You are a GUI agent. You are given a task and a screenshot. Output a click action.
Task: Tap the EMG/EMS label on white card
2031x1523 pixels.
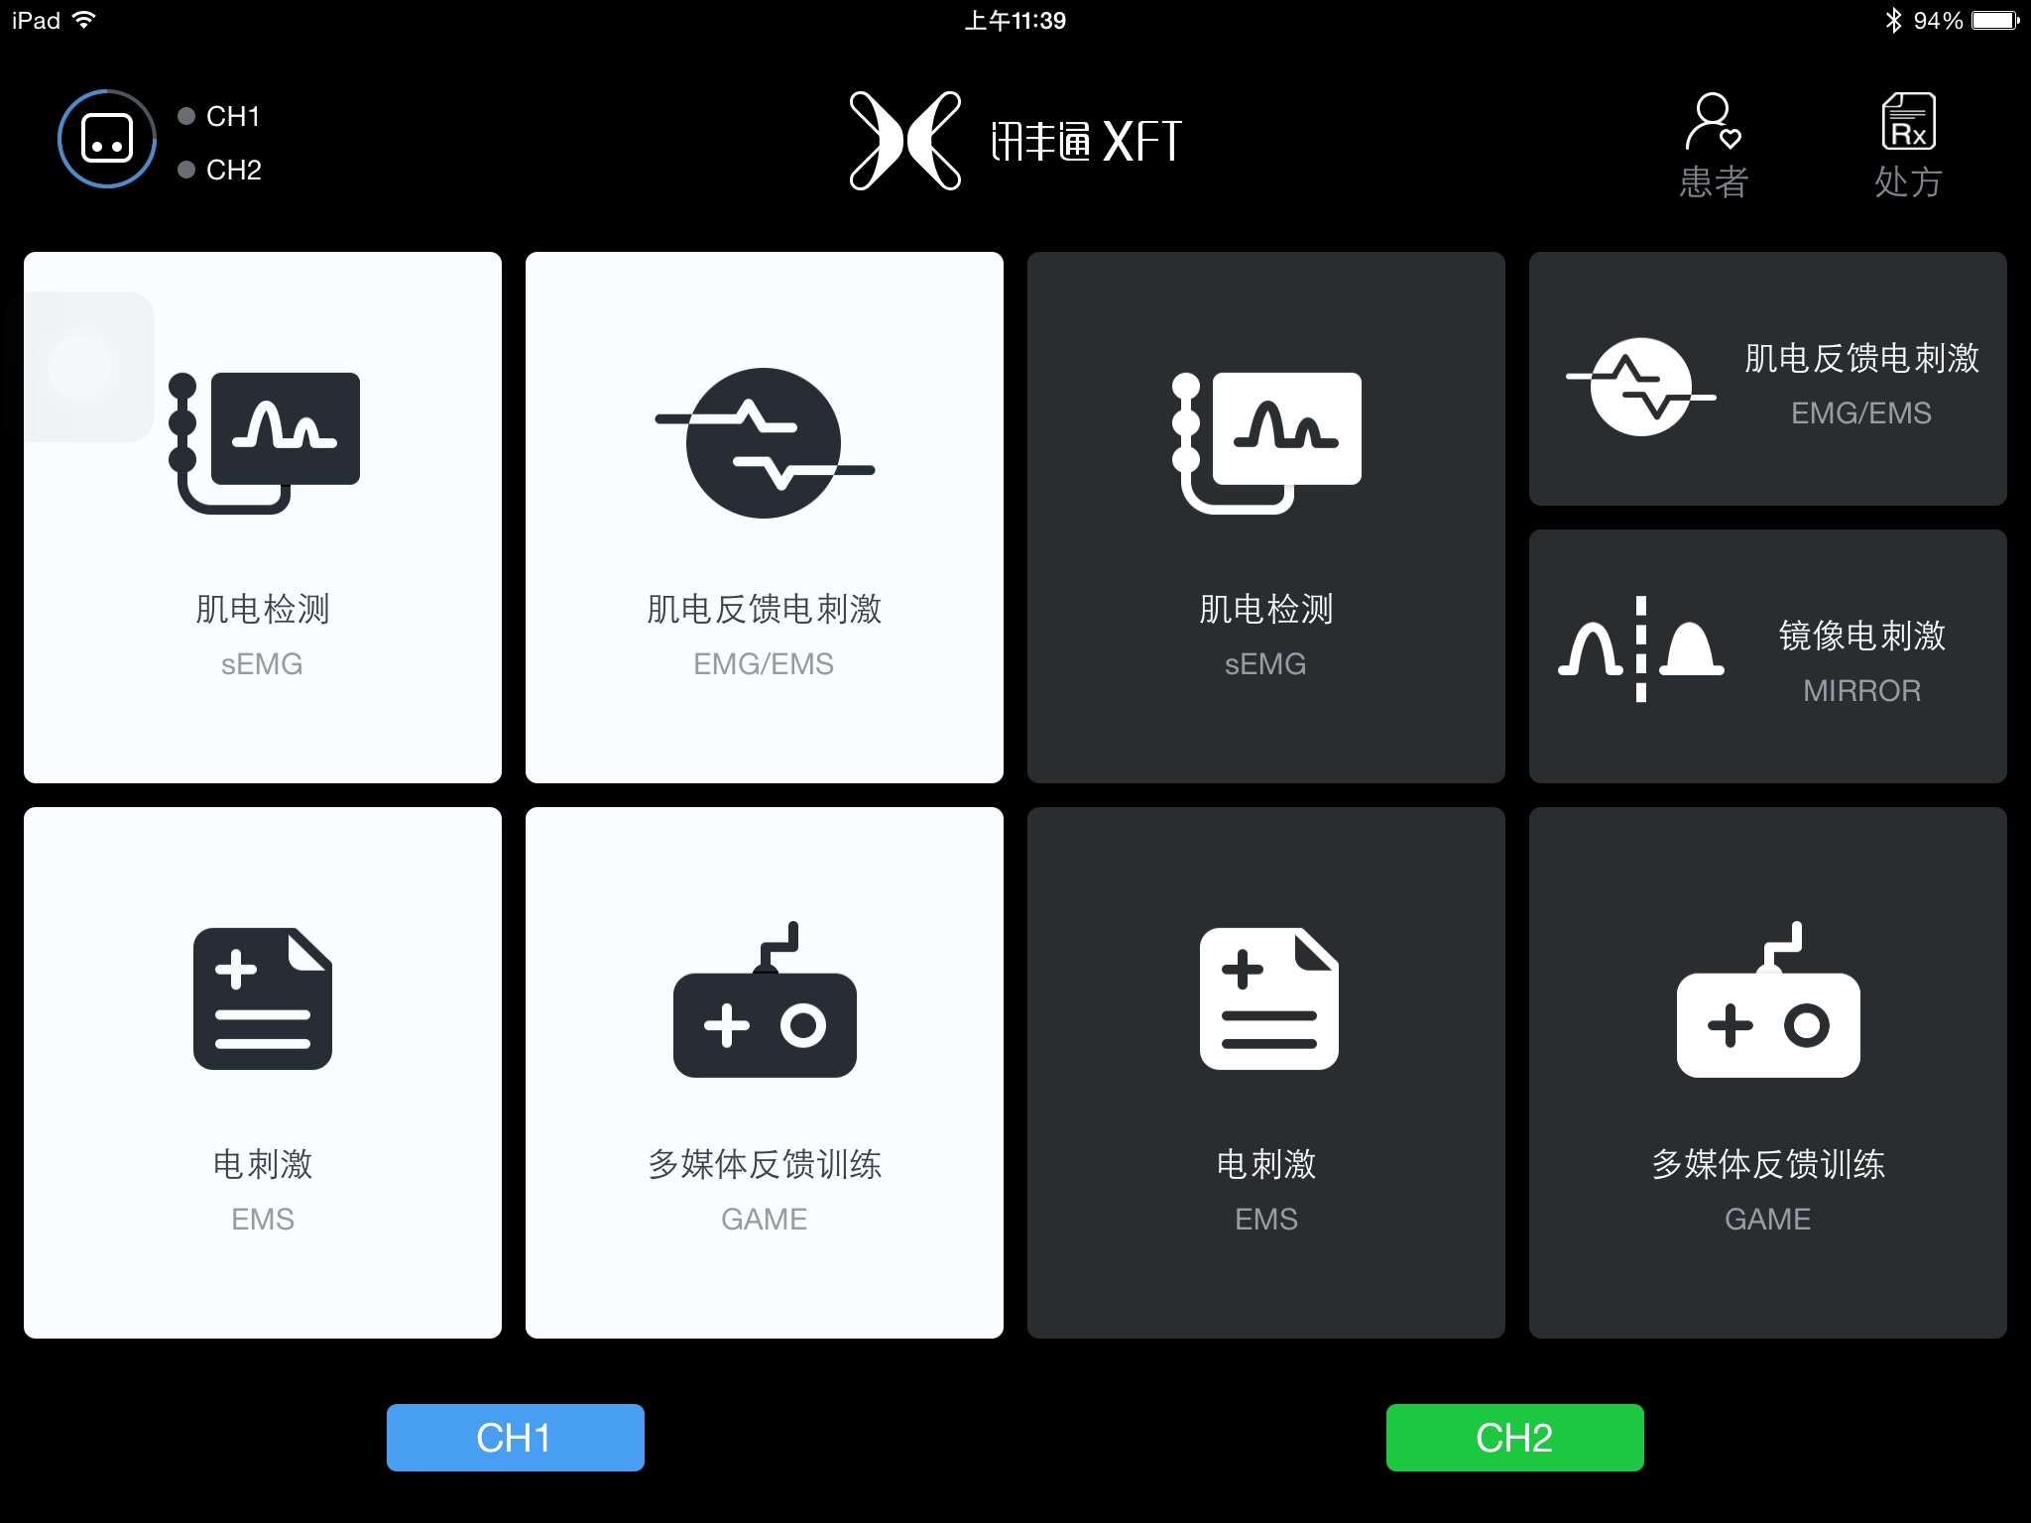click(765, 664)
